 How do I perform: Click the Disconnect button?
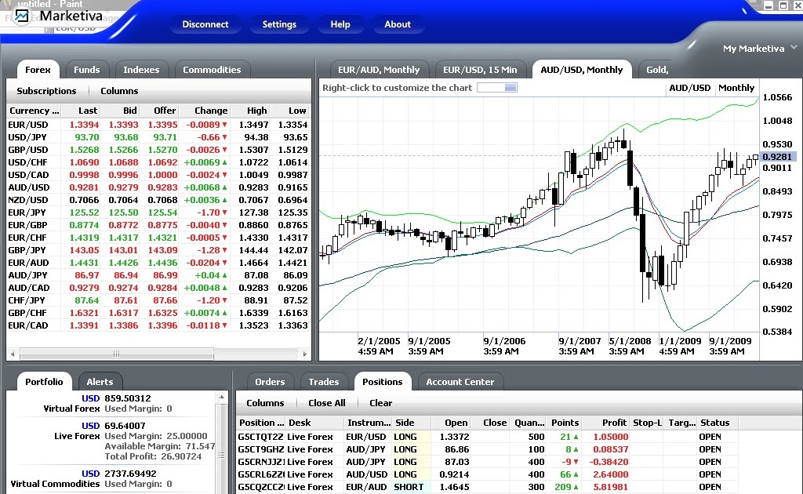205,24
